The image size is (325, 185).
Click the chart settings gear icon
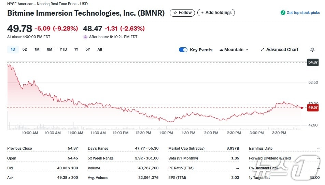pos(312,50)
